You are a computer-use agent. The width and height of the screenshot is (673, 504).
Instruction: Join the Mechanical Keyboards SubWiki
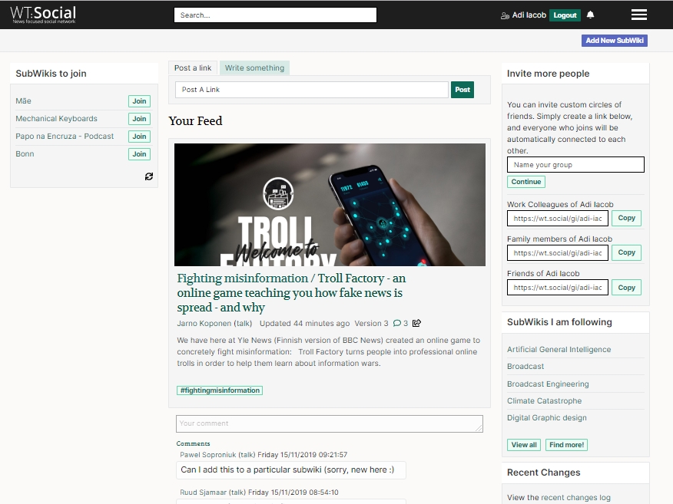[x=139, y=119]
